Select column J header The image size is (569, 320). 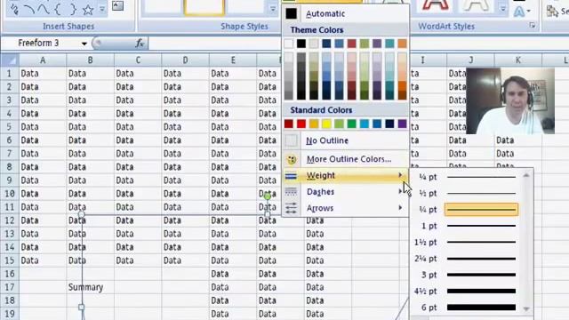coord(470,60)
